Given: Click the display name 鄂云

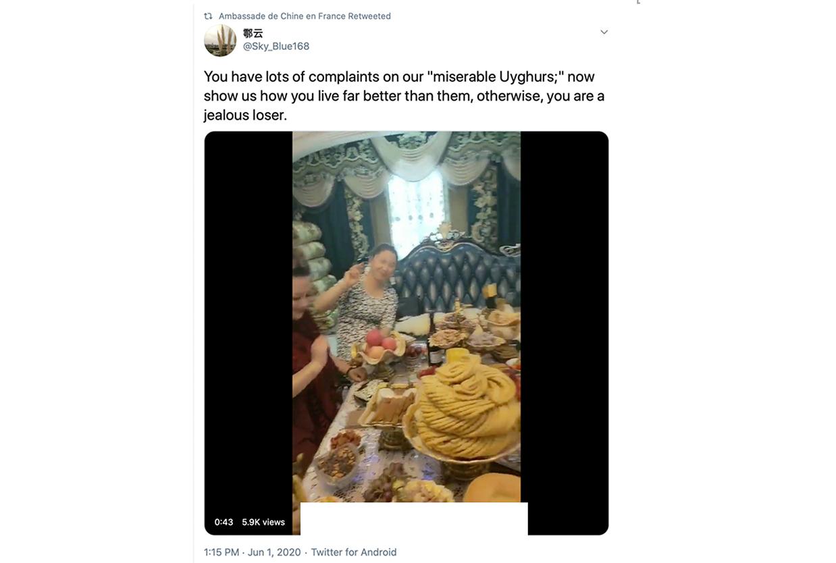Looking at the screenshot, I should 253,32.
